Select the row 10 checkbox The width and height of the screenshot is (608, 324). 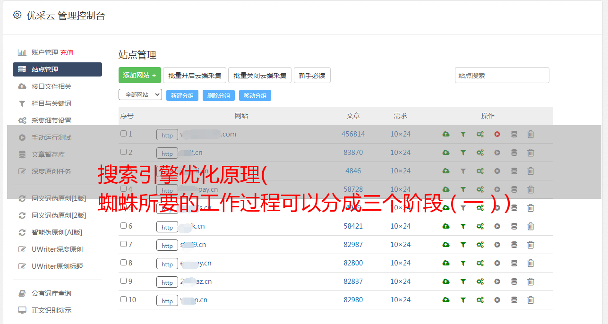pyautogui.click(x=123, y=299)
